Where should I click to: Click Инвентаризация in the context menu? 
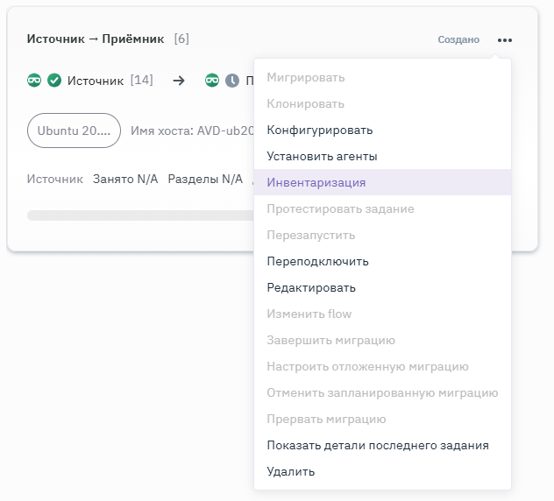(x=316, y=183)
